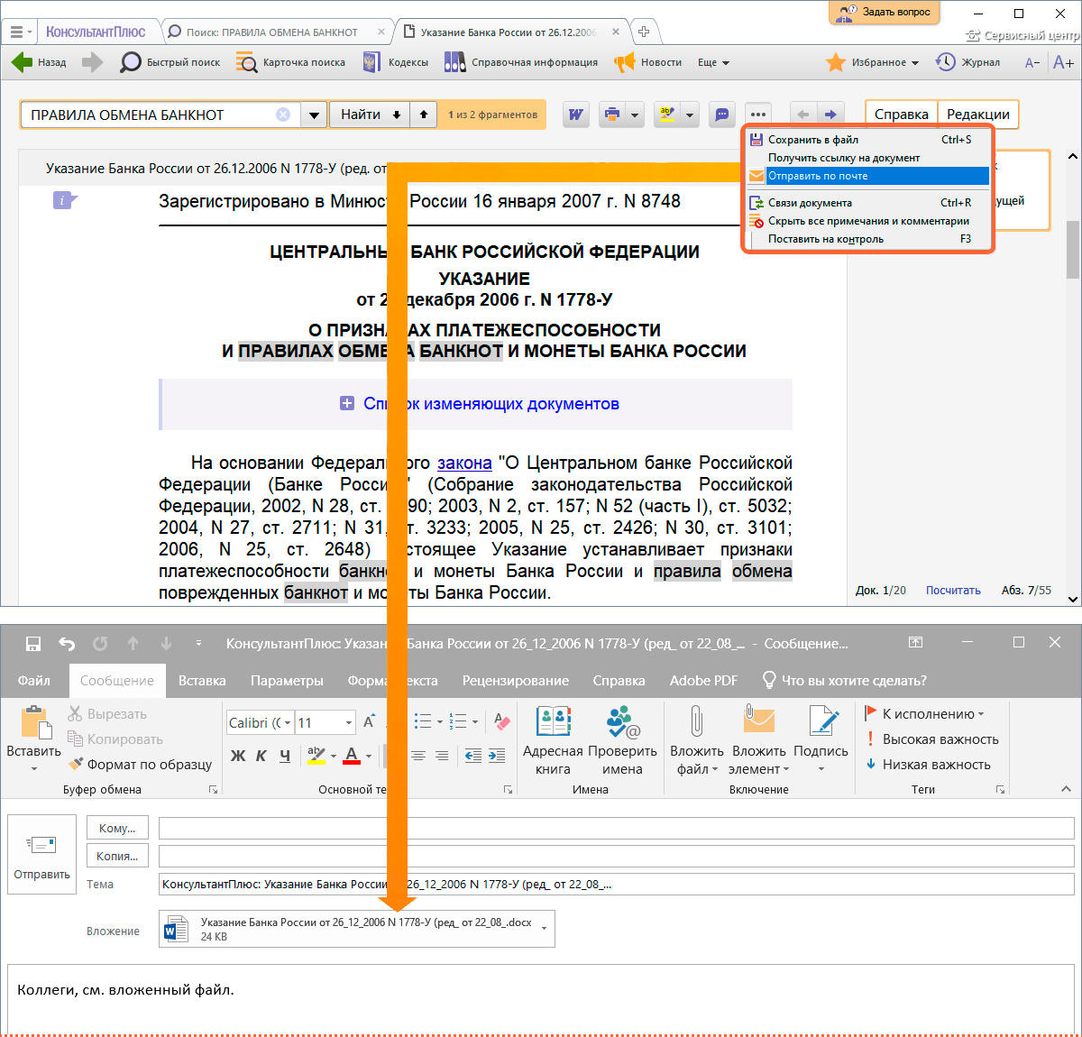This screenshot has width=1082, height=1037.
Task: Click the document info 'i' flag icon
Action: (x=64, y=200)
